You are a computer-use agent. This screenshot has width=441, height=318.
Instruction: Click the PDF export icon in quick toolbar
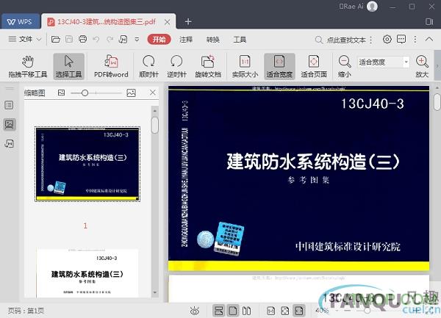[123, 39]
